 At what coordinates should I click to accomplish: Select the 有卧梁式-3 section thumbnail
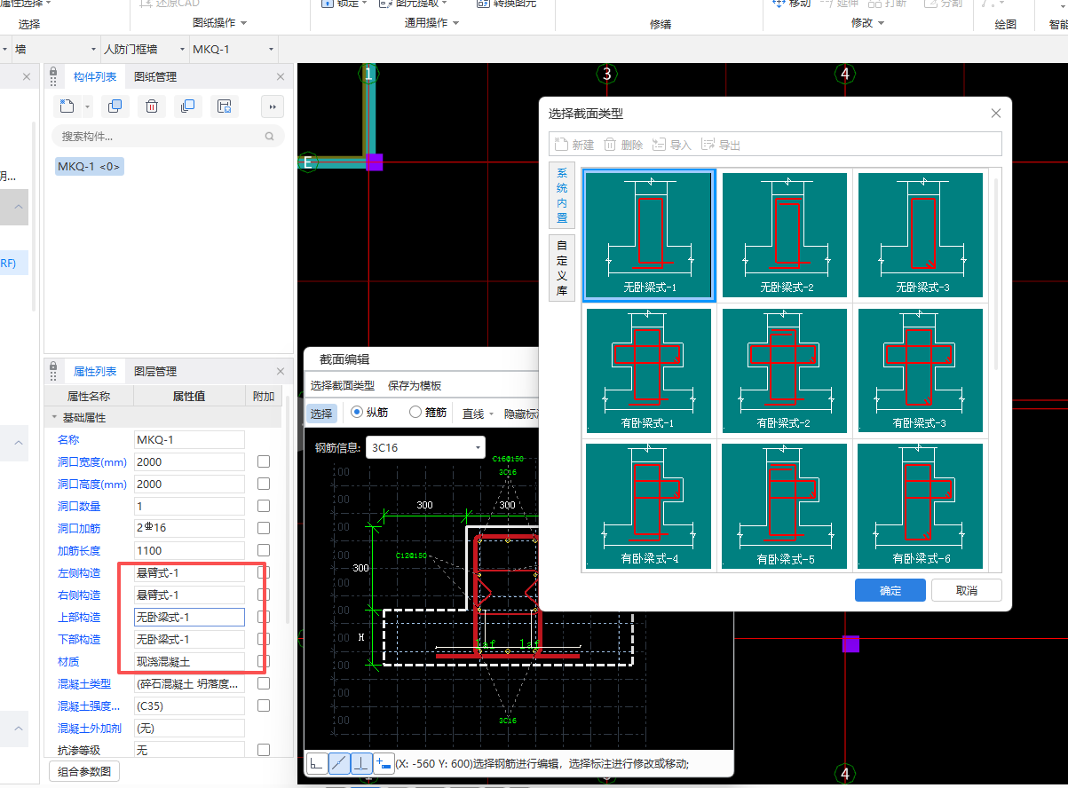(921, 371)
